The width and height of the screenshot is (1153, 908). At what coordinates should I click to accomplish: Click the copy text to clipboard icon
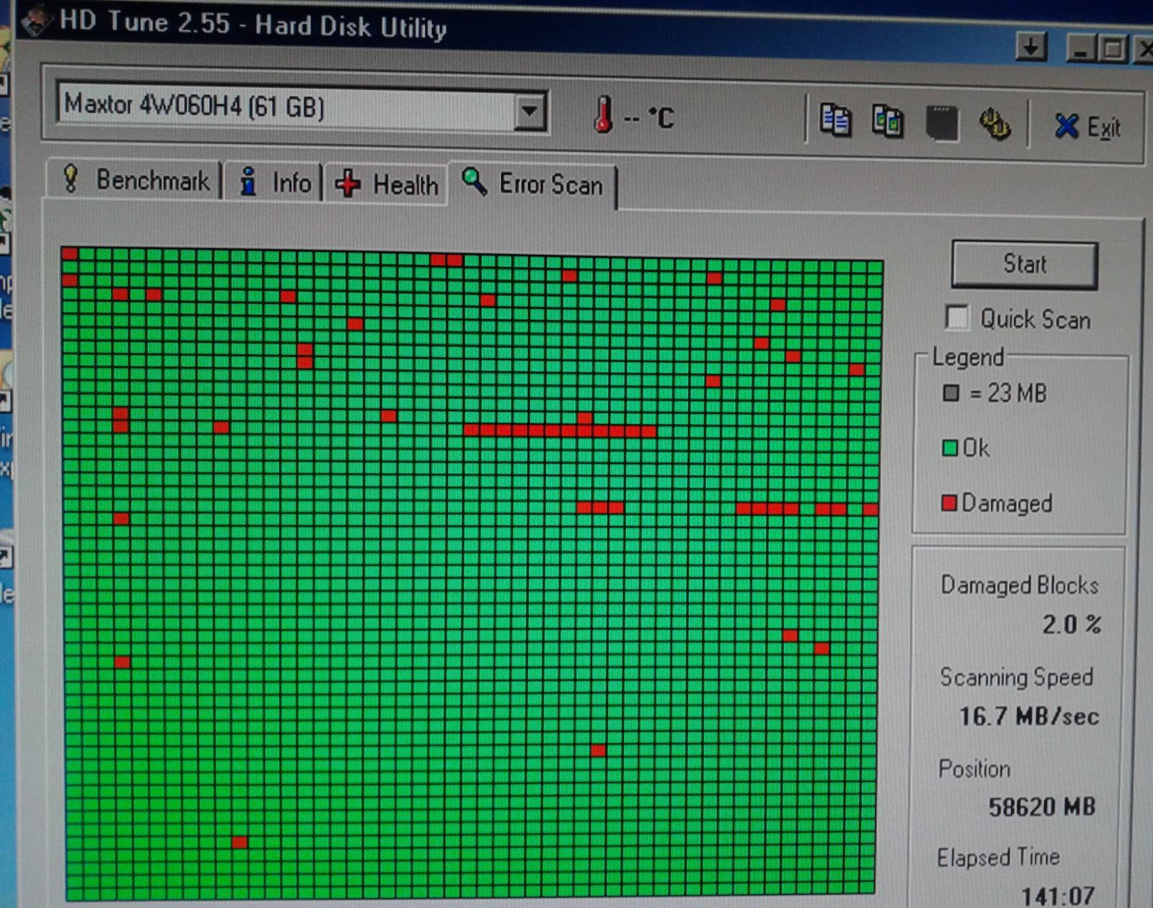835,121
